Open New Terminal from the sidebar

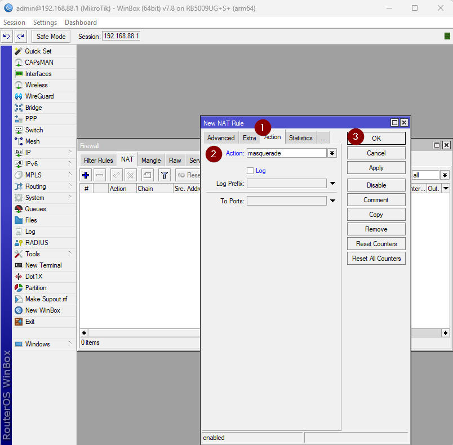(x=43, y=265)
